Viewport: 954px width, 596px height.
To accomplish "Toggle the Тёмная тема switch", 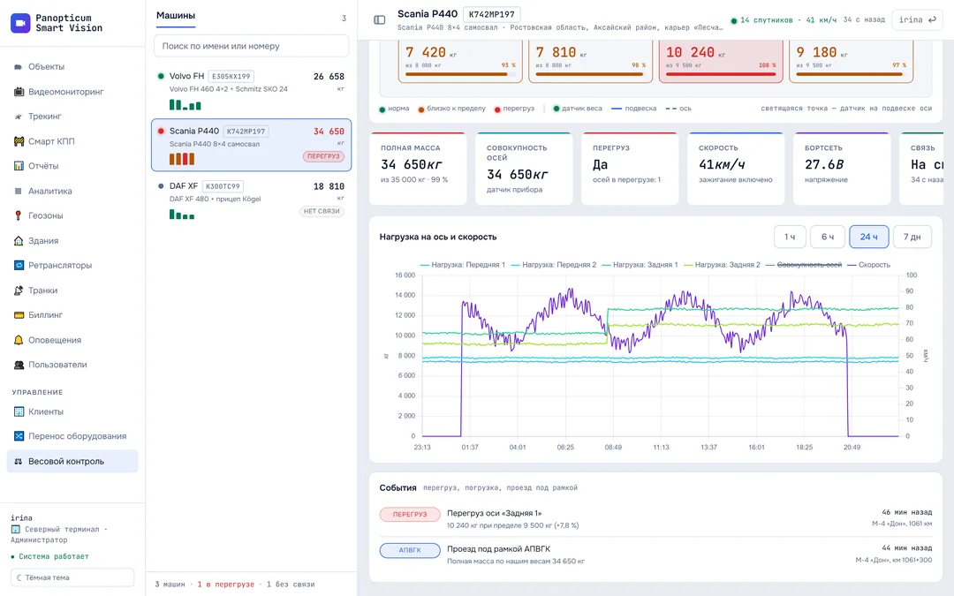I will coord(72,577).
